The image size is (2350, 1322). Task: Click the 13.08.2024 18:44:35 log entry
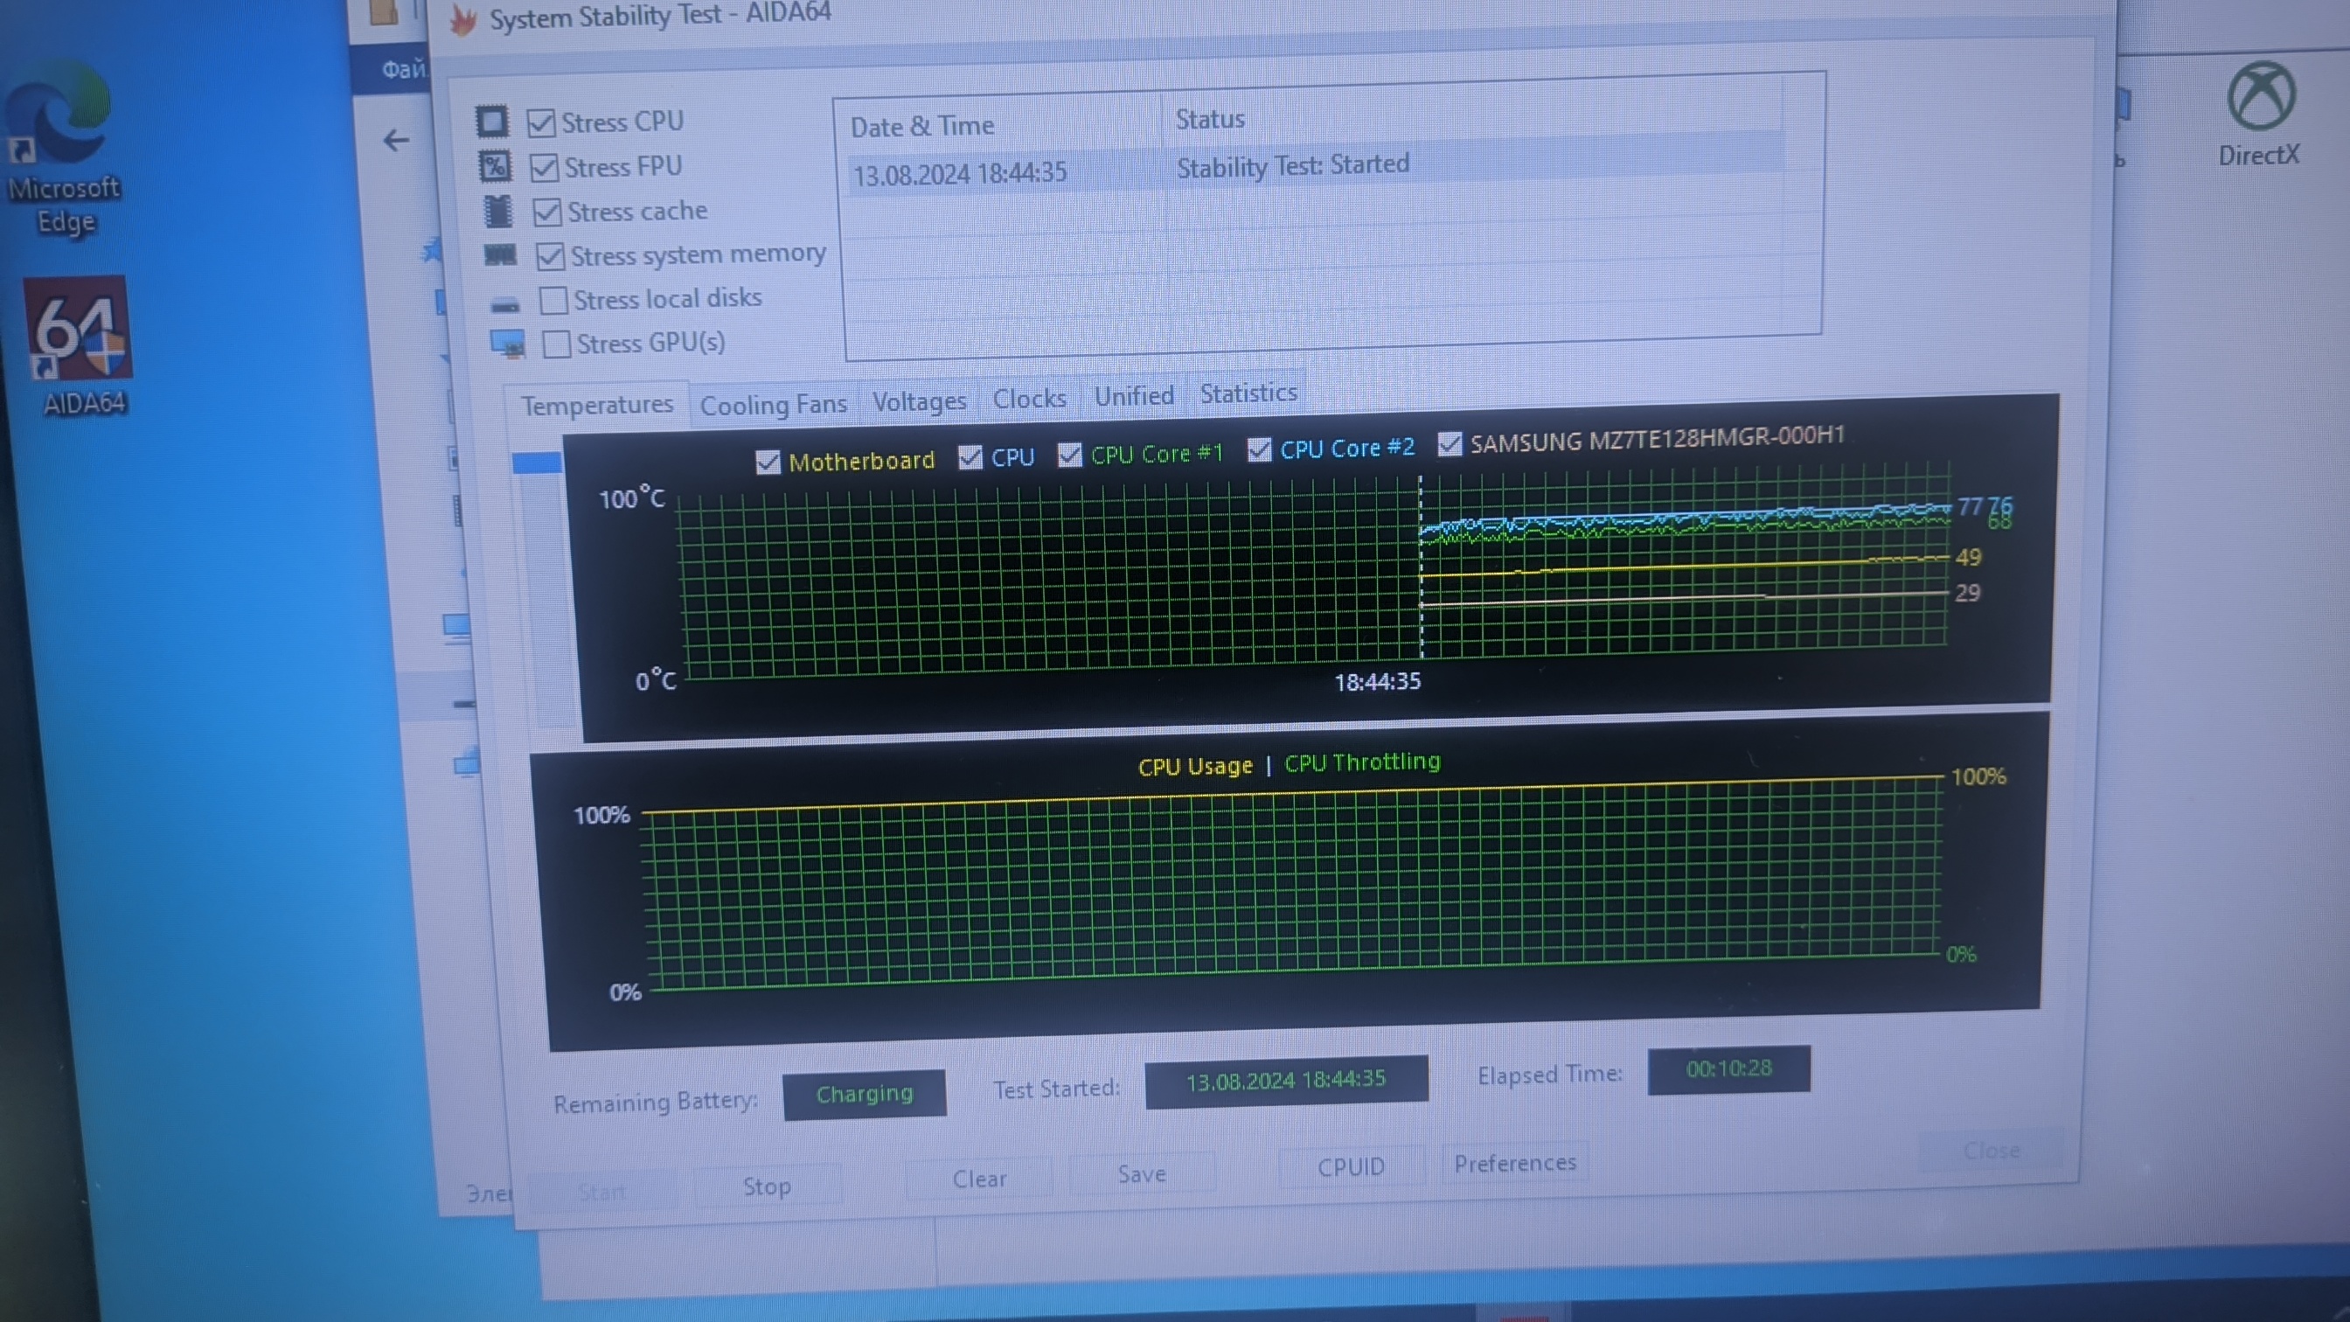click(960, 173)
